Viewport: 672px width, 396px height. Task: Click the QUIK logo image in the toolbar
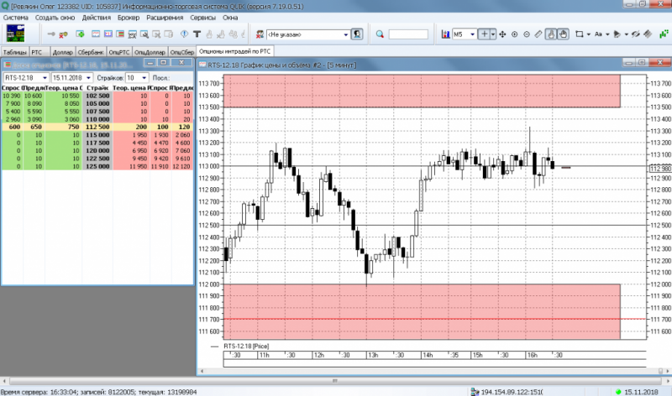tap(15, 34)
